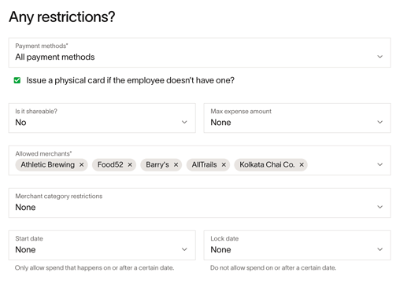This screenshot has height=287, width=407.
Task: Remove the AllTrails merchant chip
Action: [224, 165]
